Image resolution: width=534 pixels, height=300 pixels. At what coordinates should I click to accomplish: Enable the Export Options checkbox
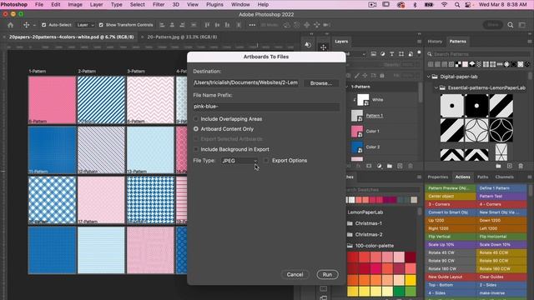266,160
